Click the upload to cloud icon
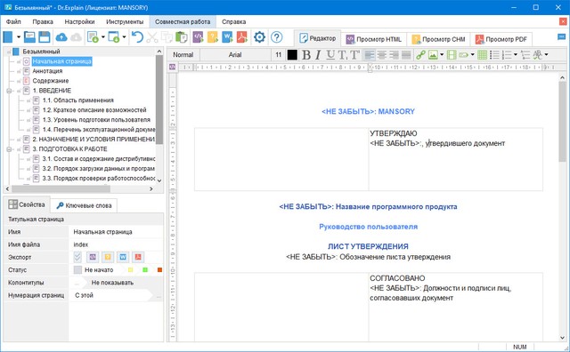 point(61,37)
